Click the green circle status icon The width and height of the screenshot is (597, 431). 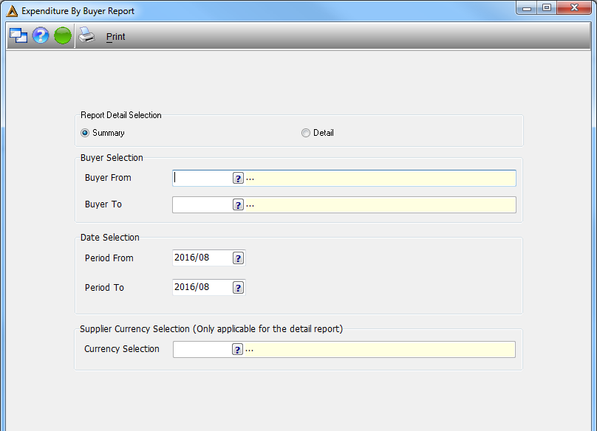(63, 35)
